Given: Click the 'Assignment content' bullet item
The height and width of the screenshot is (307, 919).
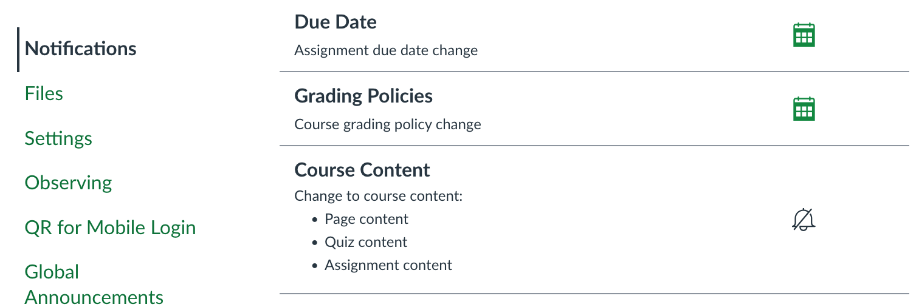Looking at the screenshot, I should point(388,265).
